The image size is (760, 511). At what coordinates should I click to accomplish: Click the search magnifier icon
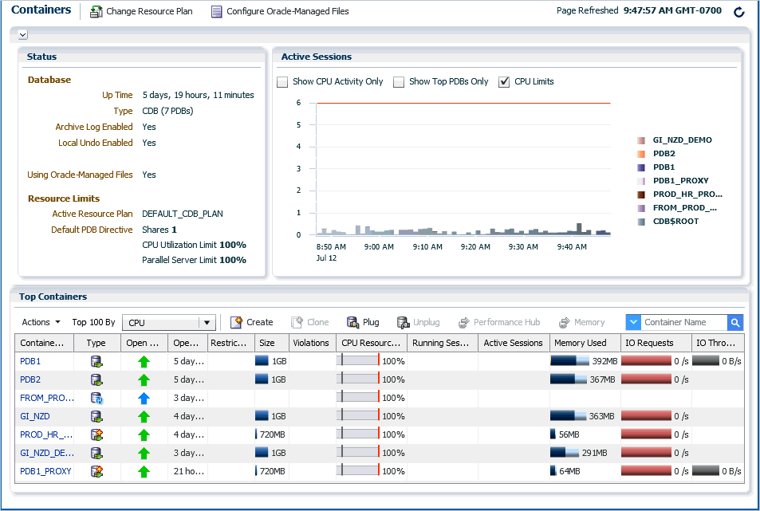734,322
